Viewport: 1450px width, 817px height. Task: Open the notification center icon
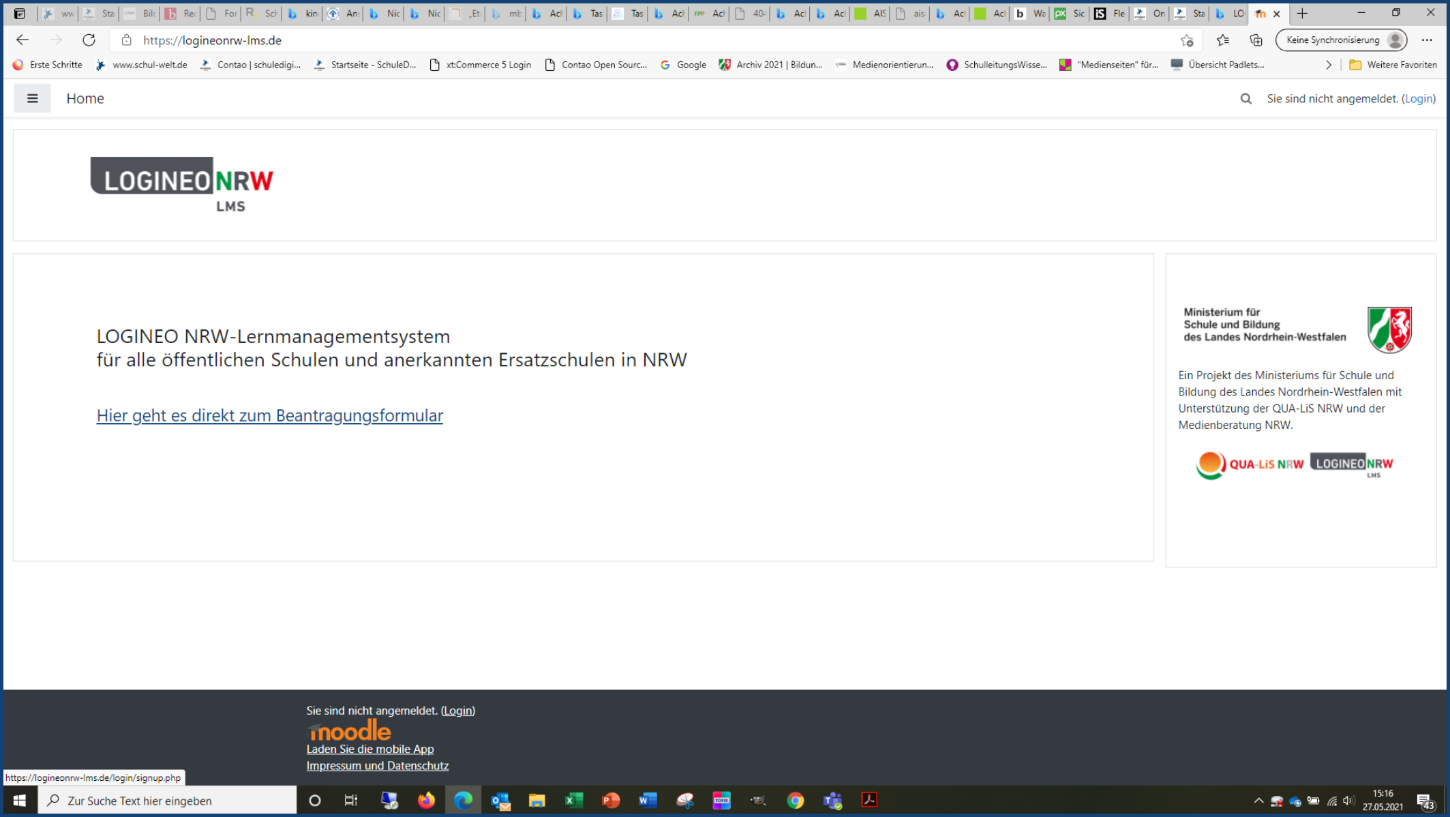pyautogui.click(x=1425, y=801)
